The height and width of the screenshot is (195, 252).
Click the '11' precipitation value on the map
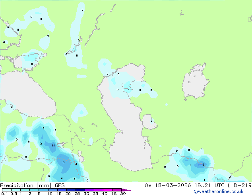[x=53, y=145]
